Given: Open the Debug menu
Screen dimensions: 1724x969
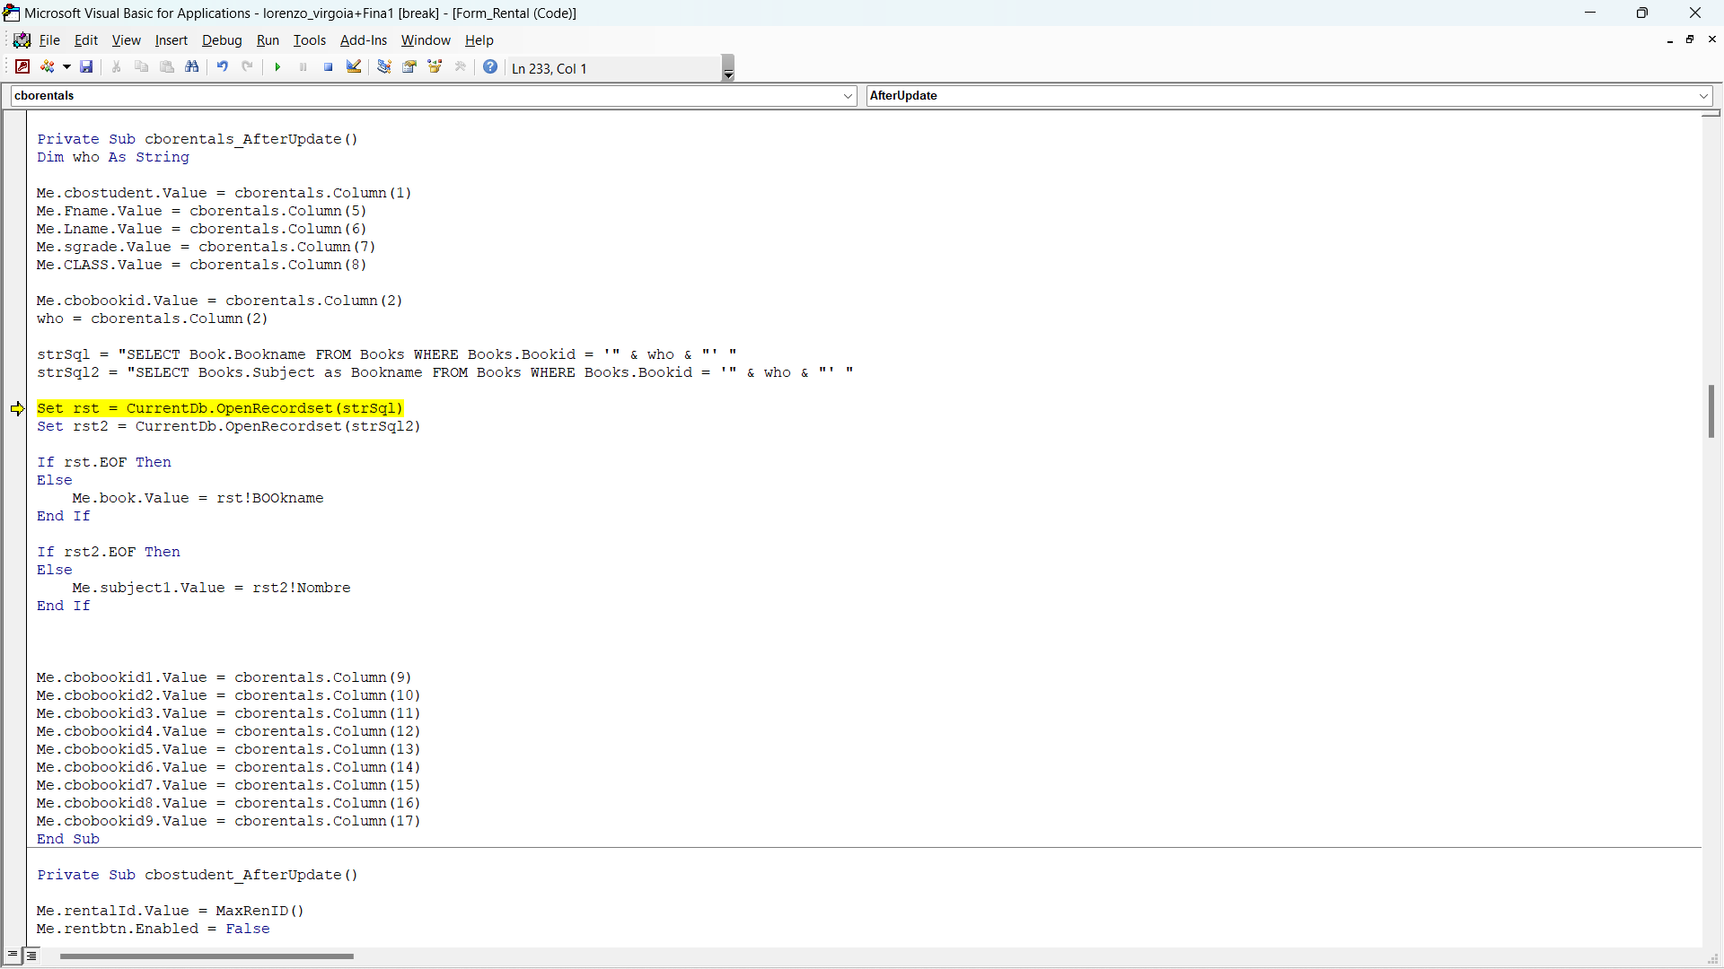Looking at the screenshot, I should pyautogui.click(x=222, y=40).
